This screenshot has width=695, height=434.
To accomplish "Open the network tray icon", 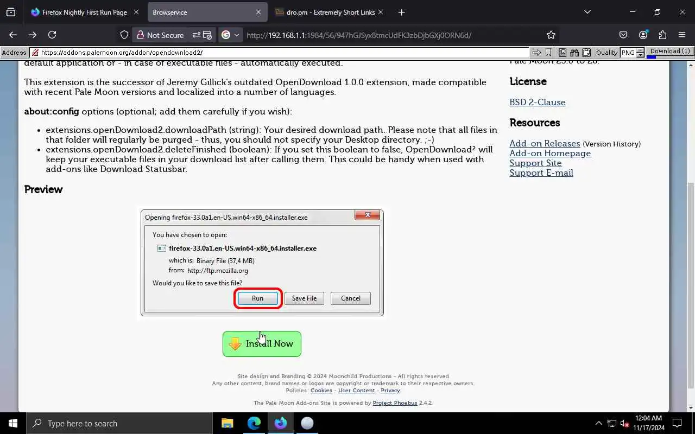I will (612, 423).
